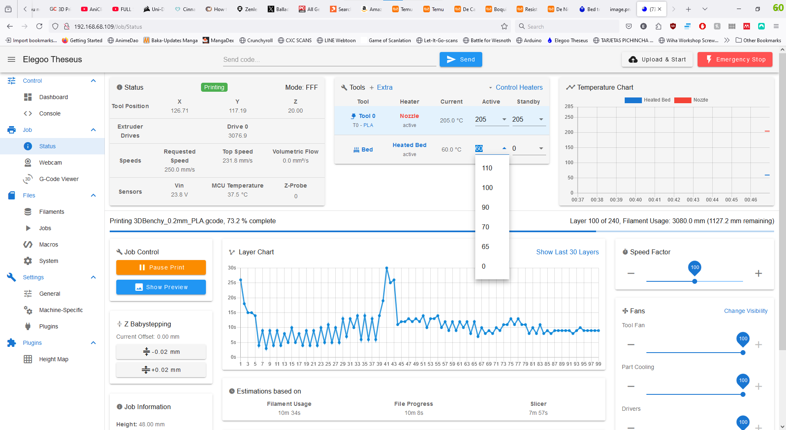The width and height of the screenshot is (786, 430).
Task: Click the Settings wrench icon
Action: [11, 277]
